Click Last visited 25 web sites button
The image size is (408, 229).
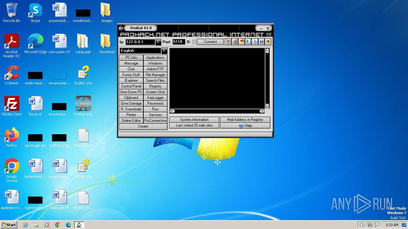pyautogui.click(x=194, y=125)
